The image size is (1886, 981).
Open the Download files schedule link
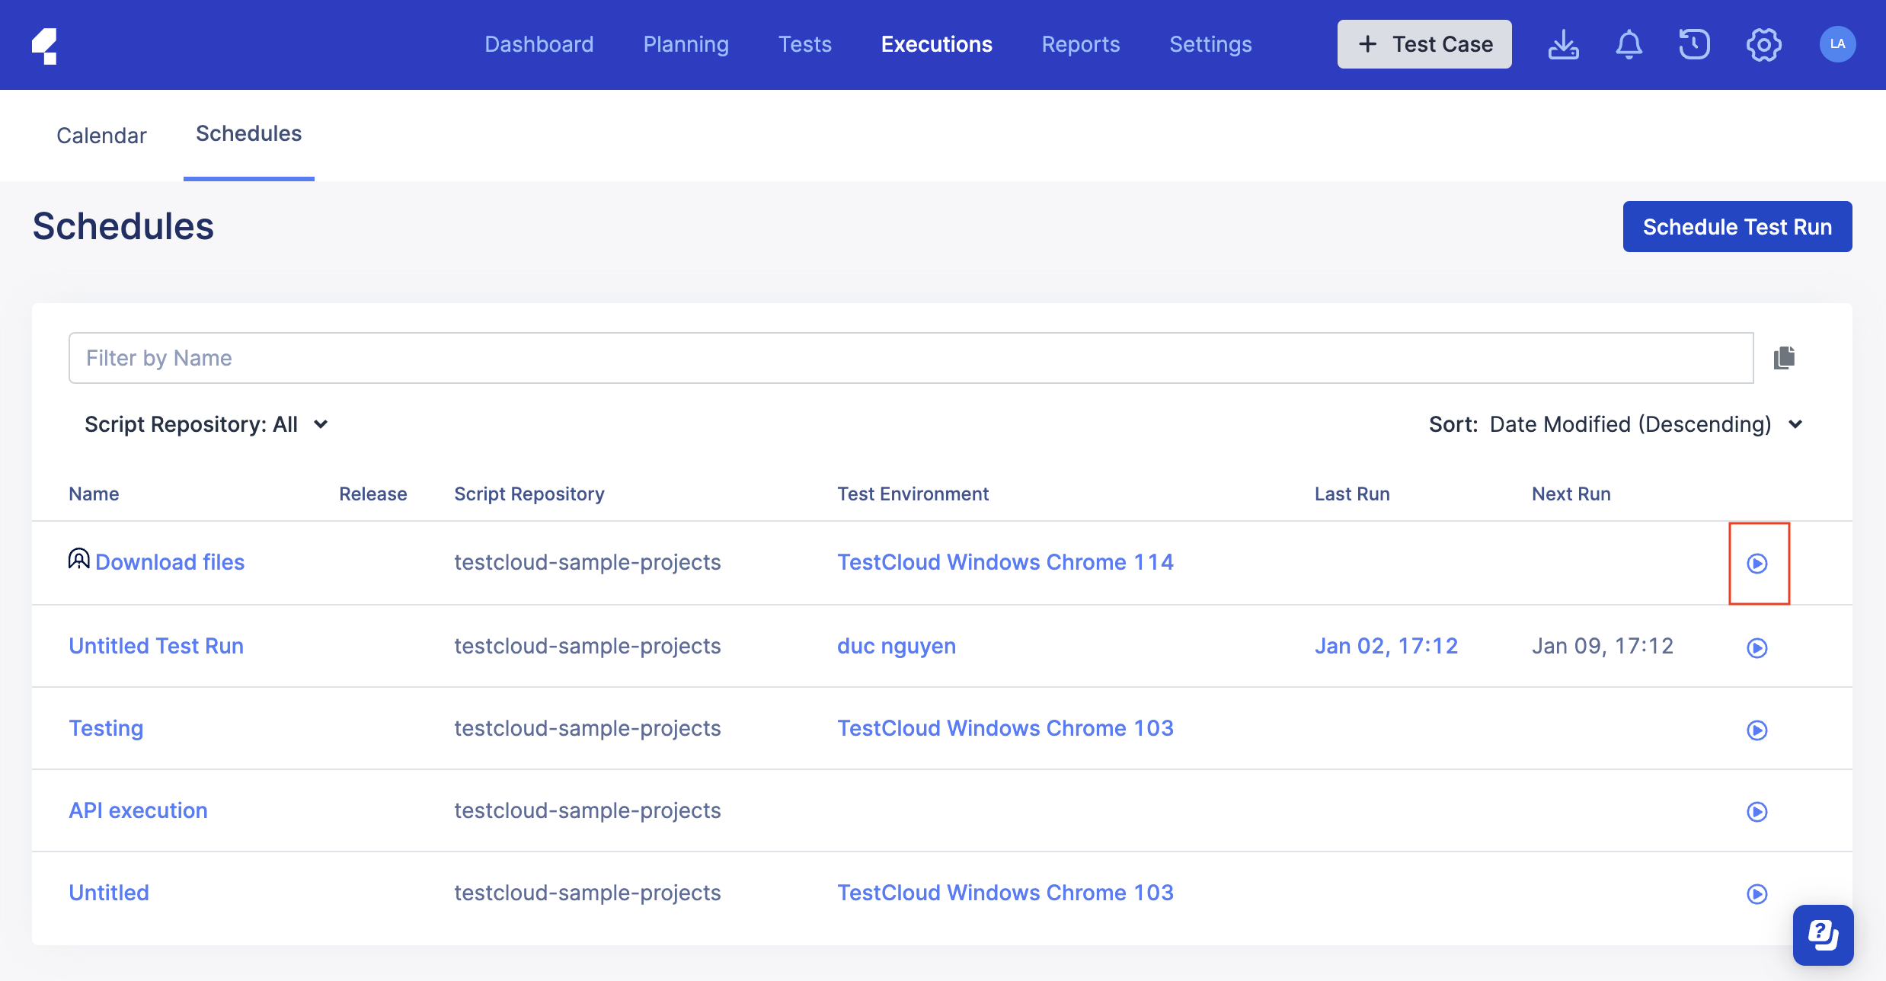click(169, 562)
